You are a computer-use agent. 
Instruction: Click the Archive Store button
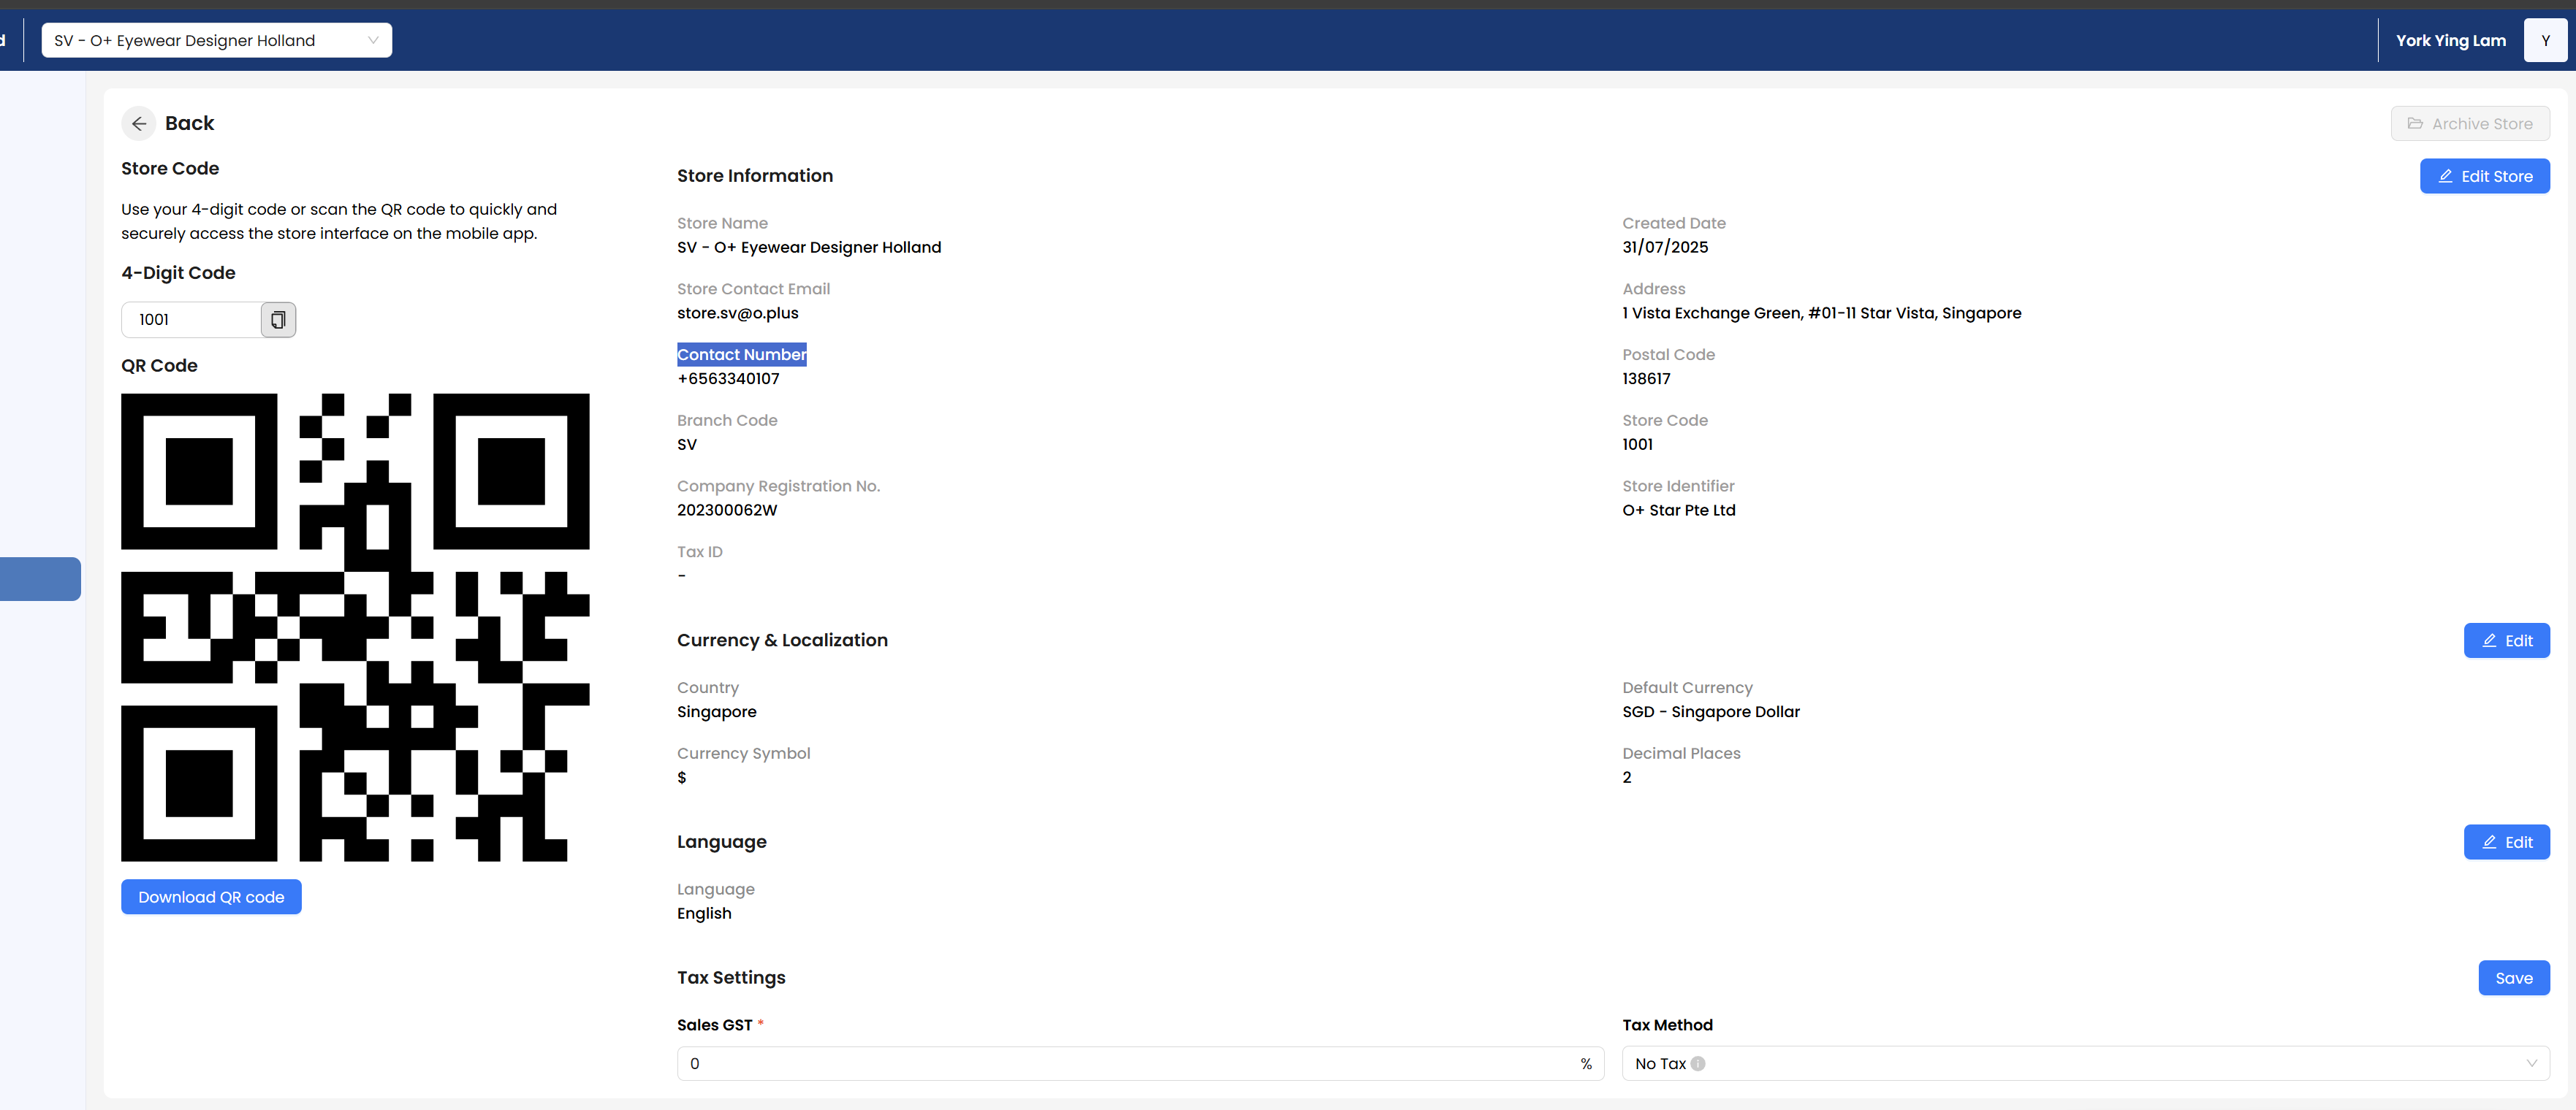coord(2470,124)
